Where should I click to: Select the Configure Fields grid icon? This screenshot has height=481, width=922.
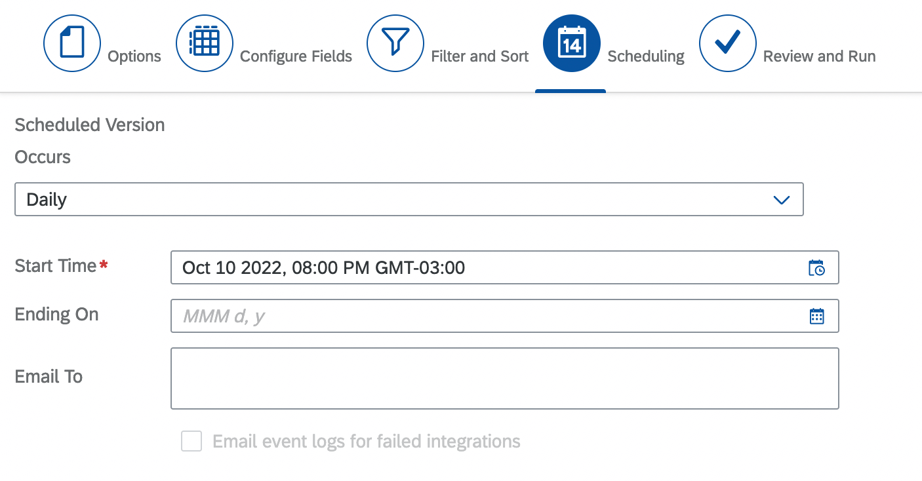pos(205,43)
